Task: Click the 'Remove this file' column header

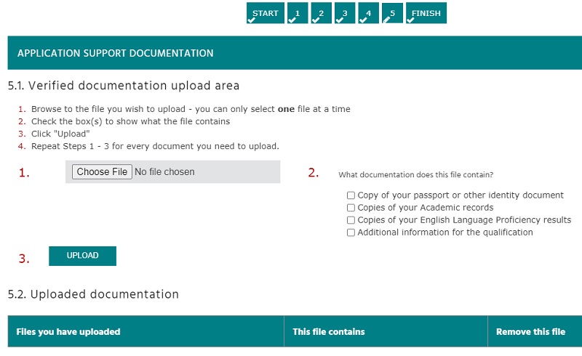Action: 530,332
